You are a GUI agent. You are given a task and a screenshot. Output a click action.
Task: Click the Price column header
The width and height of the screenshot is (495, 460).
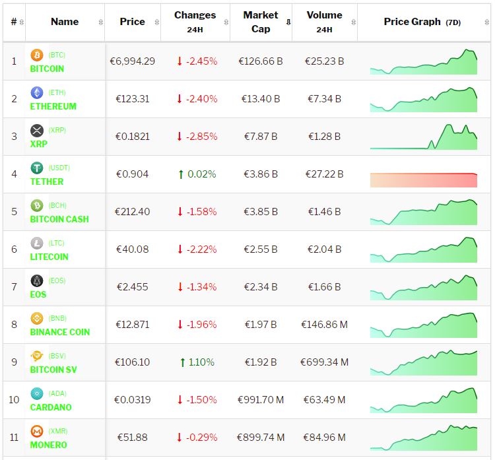pos(132,22)
